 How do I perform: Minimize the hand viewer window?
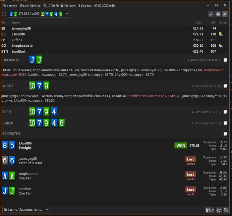[x=208, y=6]
